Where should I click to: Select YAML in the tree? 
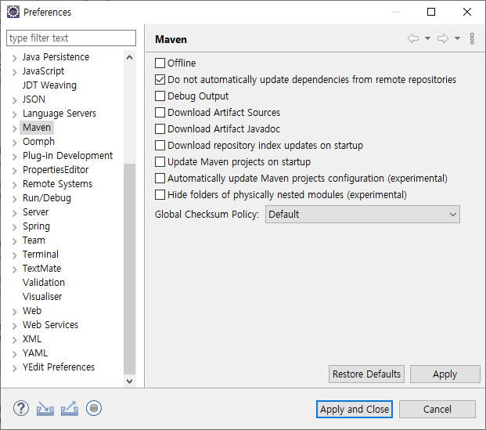pyautogui.click(x=35, y=353)
